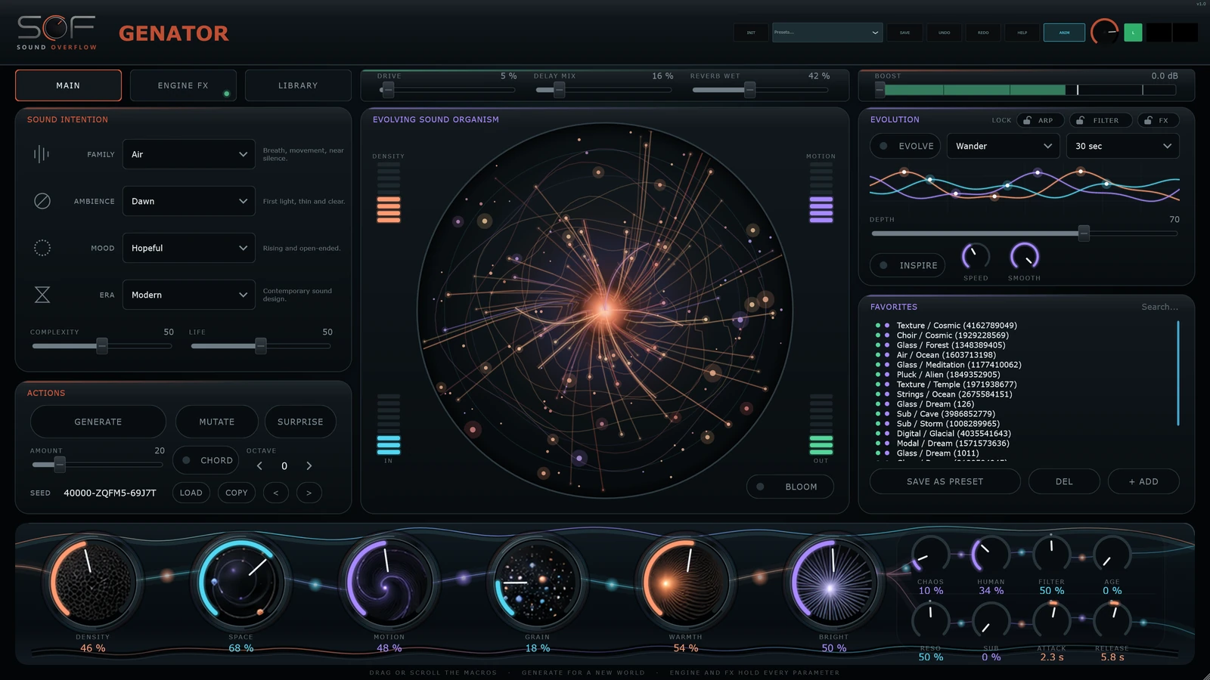Open the Era dropdown showing Modern

click(189, 295)
